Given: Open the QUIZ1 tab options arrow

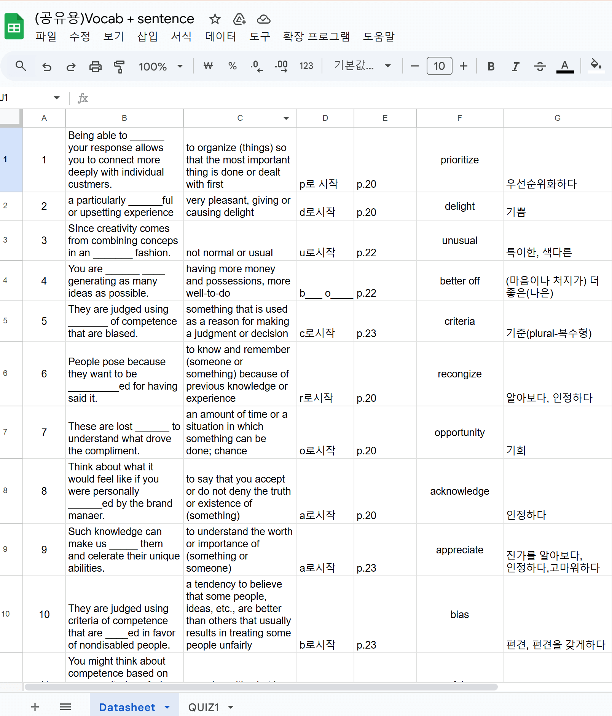Looking at the screenshot, I should point(231,707).
